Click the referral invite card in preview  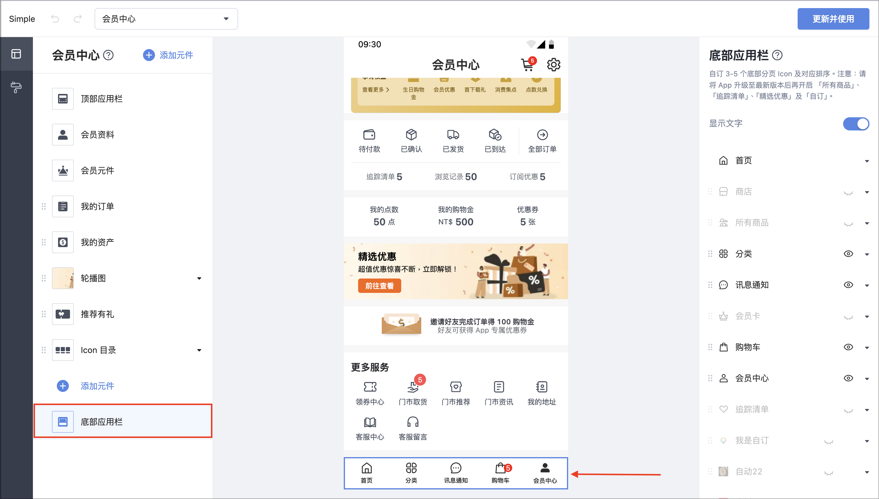click(x=456, y=325)
